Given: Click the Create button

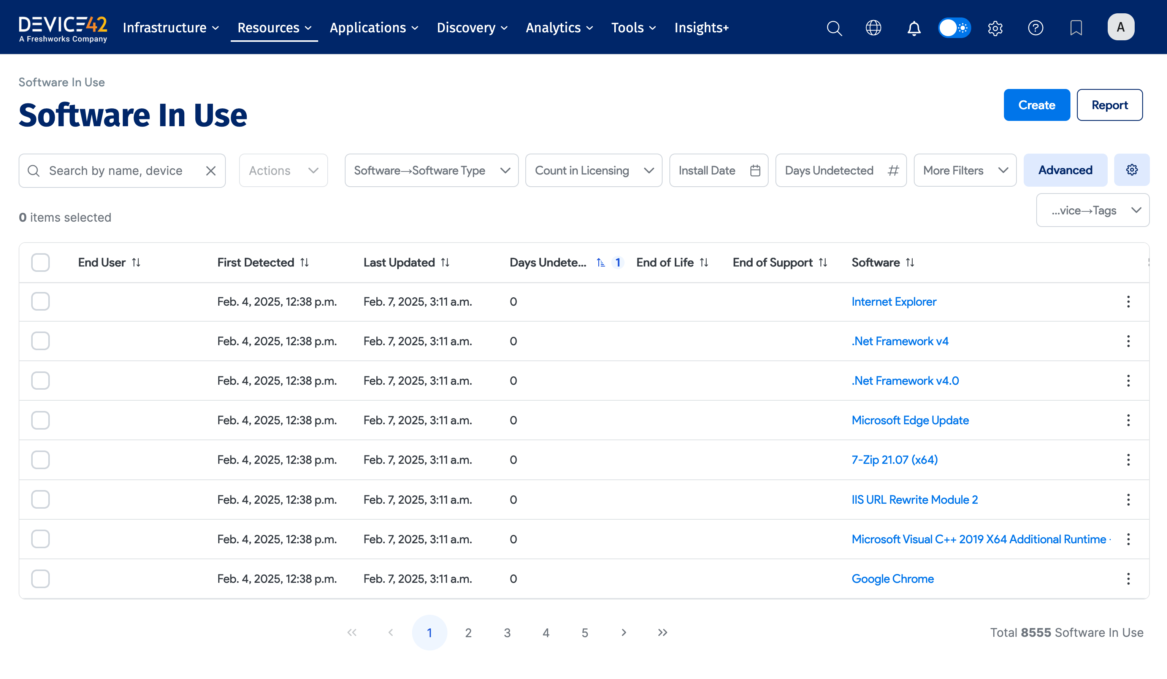Looking at the screenshot, I should tap(1037, 105).
